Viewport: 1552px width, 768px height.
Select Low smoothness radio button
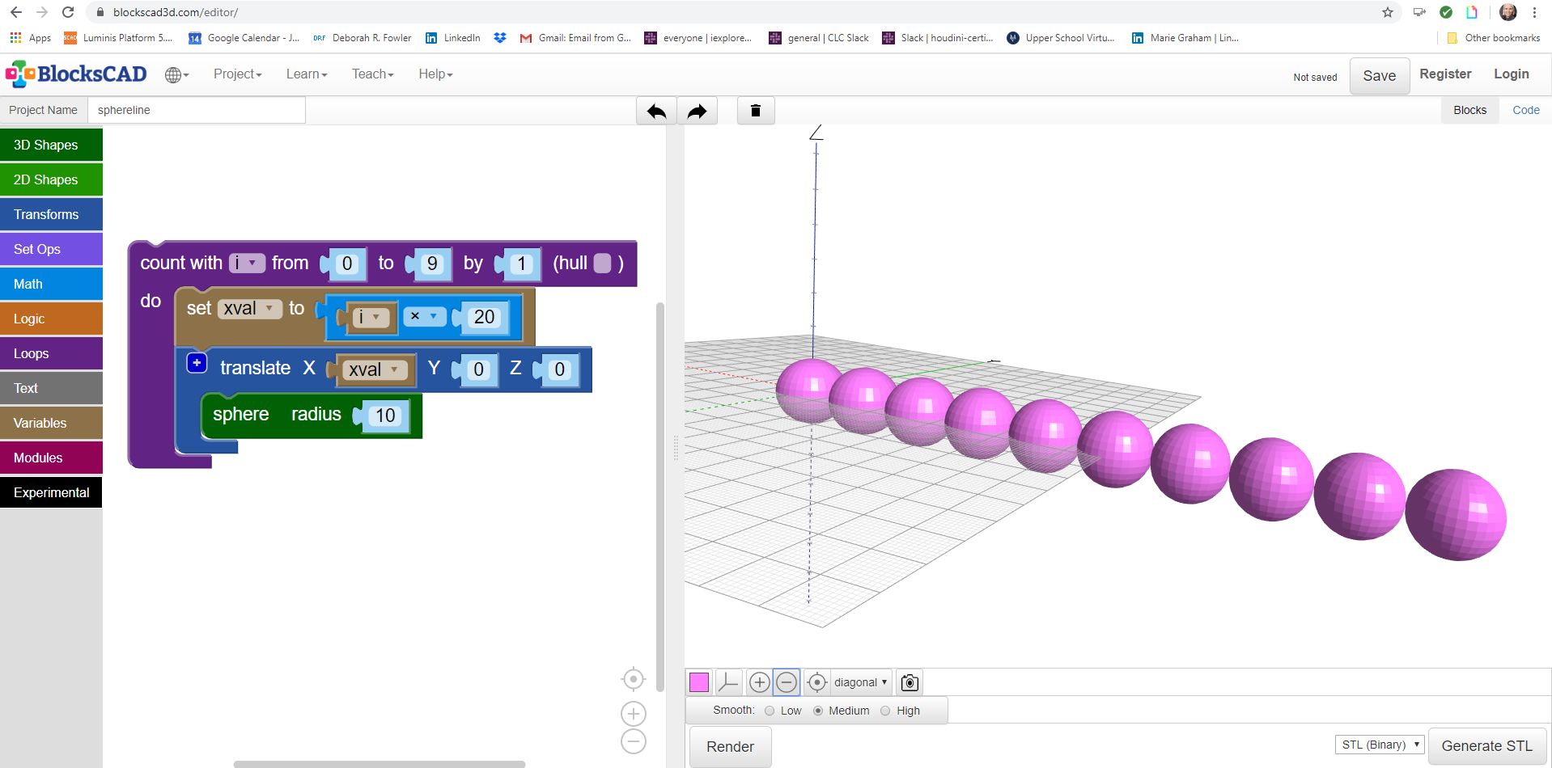coord(770,711)
